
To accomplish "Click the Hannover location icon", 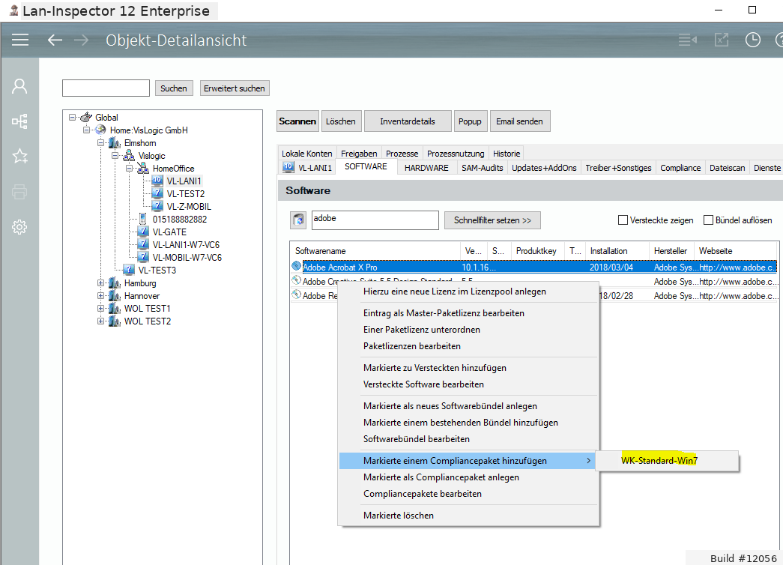I will click(115, 295).
